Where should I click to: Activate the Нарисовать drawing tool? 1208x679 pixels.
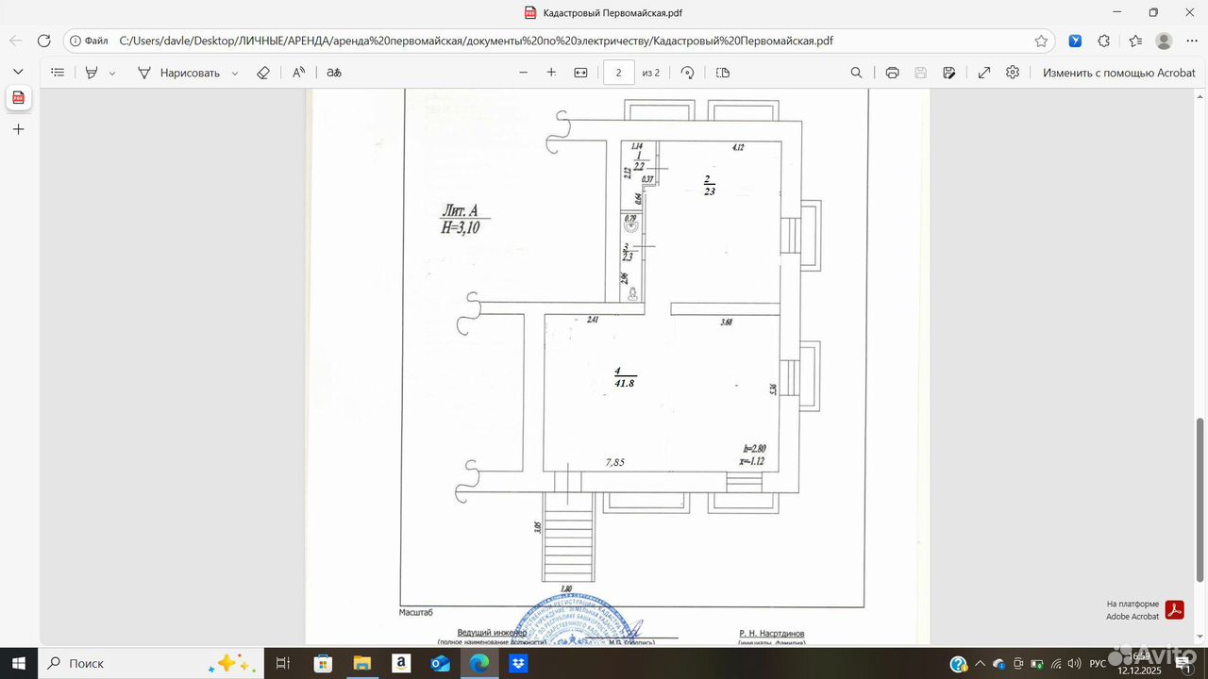[x=178, y=73]
